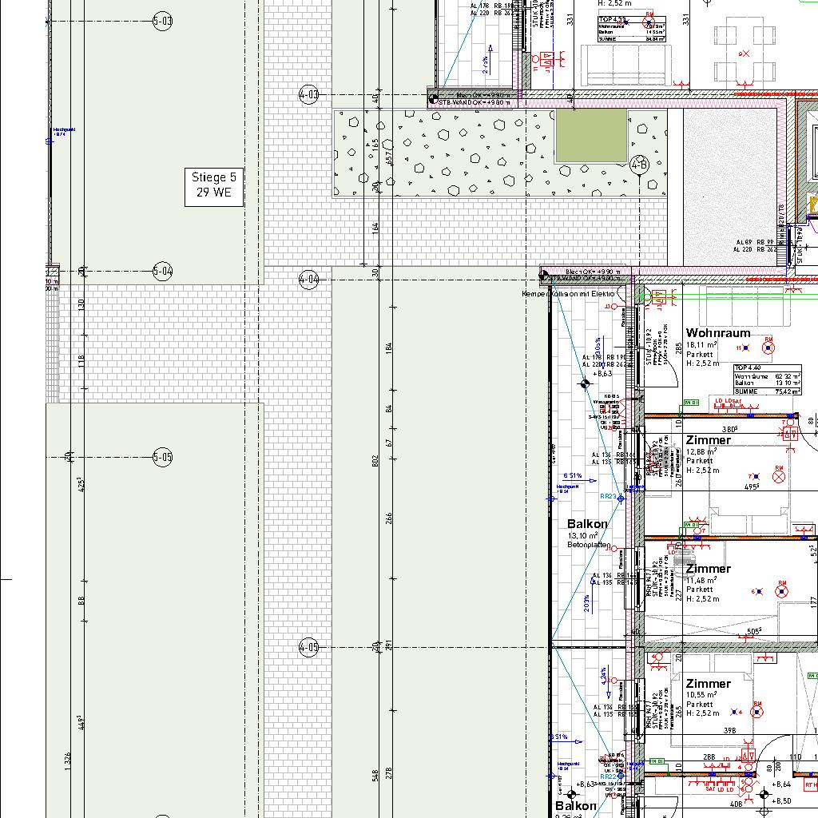Select the 'Stiege 5 29 WE' label box
818x818 pixels.
[214, 187]
